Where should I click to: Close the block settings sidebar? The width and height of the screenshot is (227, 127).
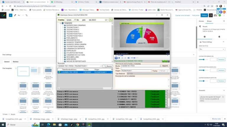224,21
